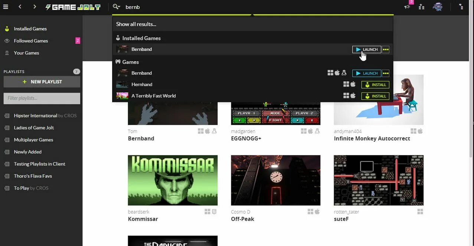This screenshot has width=474, height=246.
Task: Open the search magnifier options dropdown
Action: [117, 7]
